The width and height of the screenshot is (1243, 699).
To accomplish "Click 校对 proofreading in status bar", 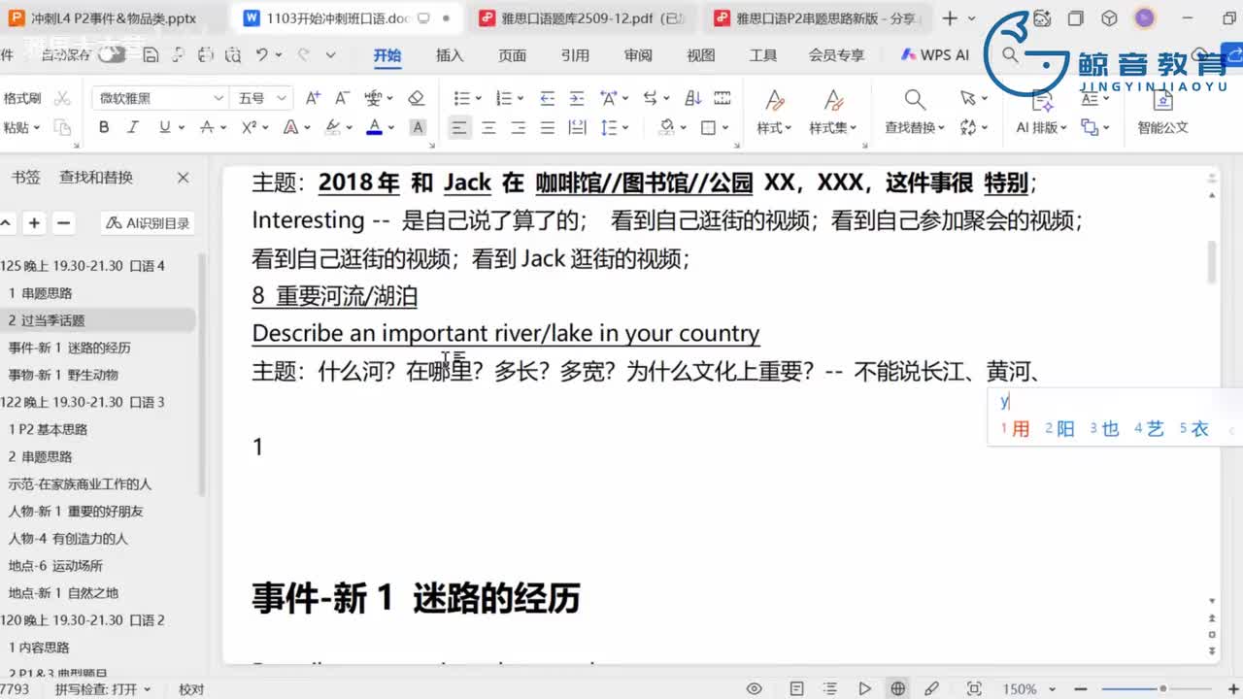I will [x=191, y=689].
